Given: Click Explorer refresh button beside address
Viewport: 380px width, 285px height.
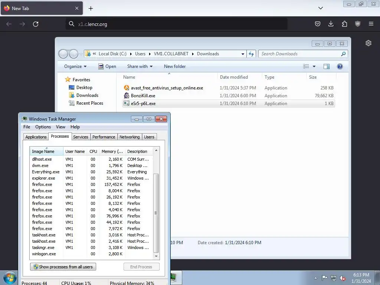Looking at the screenshot, I should pyautogui.click(x=251, y=54).
